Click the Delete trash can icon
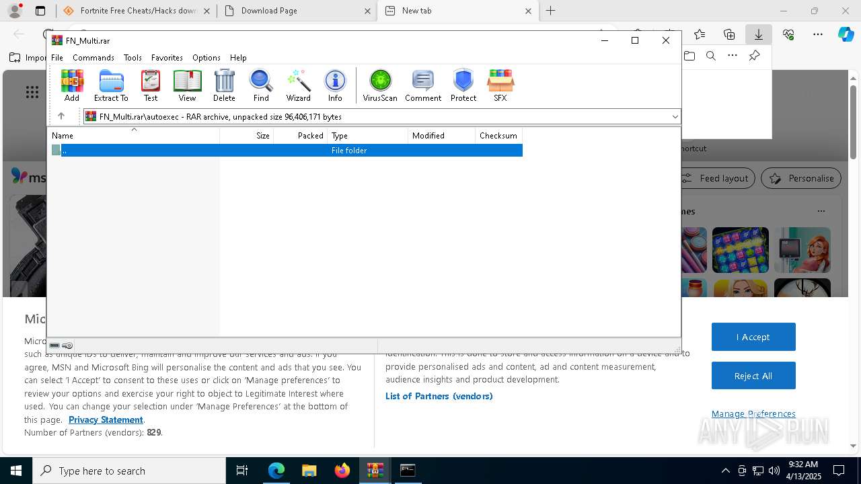 click(x=224, y=85)
